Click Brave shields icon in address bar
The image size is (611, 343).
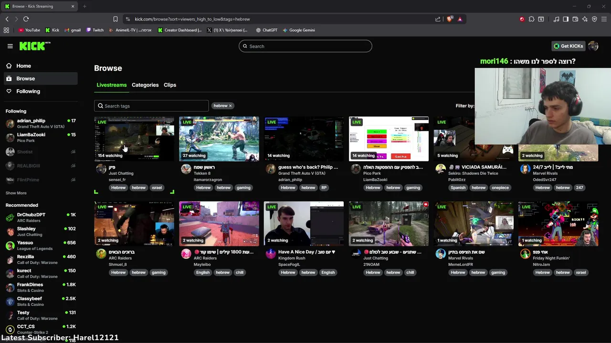449,19
